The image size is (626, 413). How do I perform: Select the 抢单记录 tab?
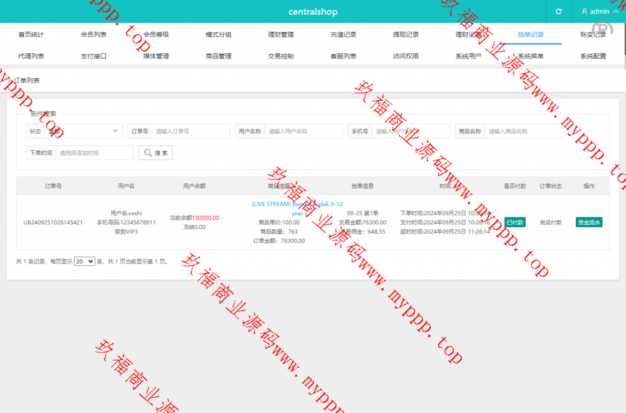[530, 35]
